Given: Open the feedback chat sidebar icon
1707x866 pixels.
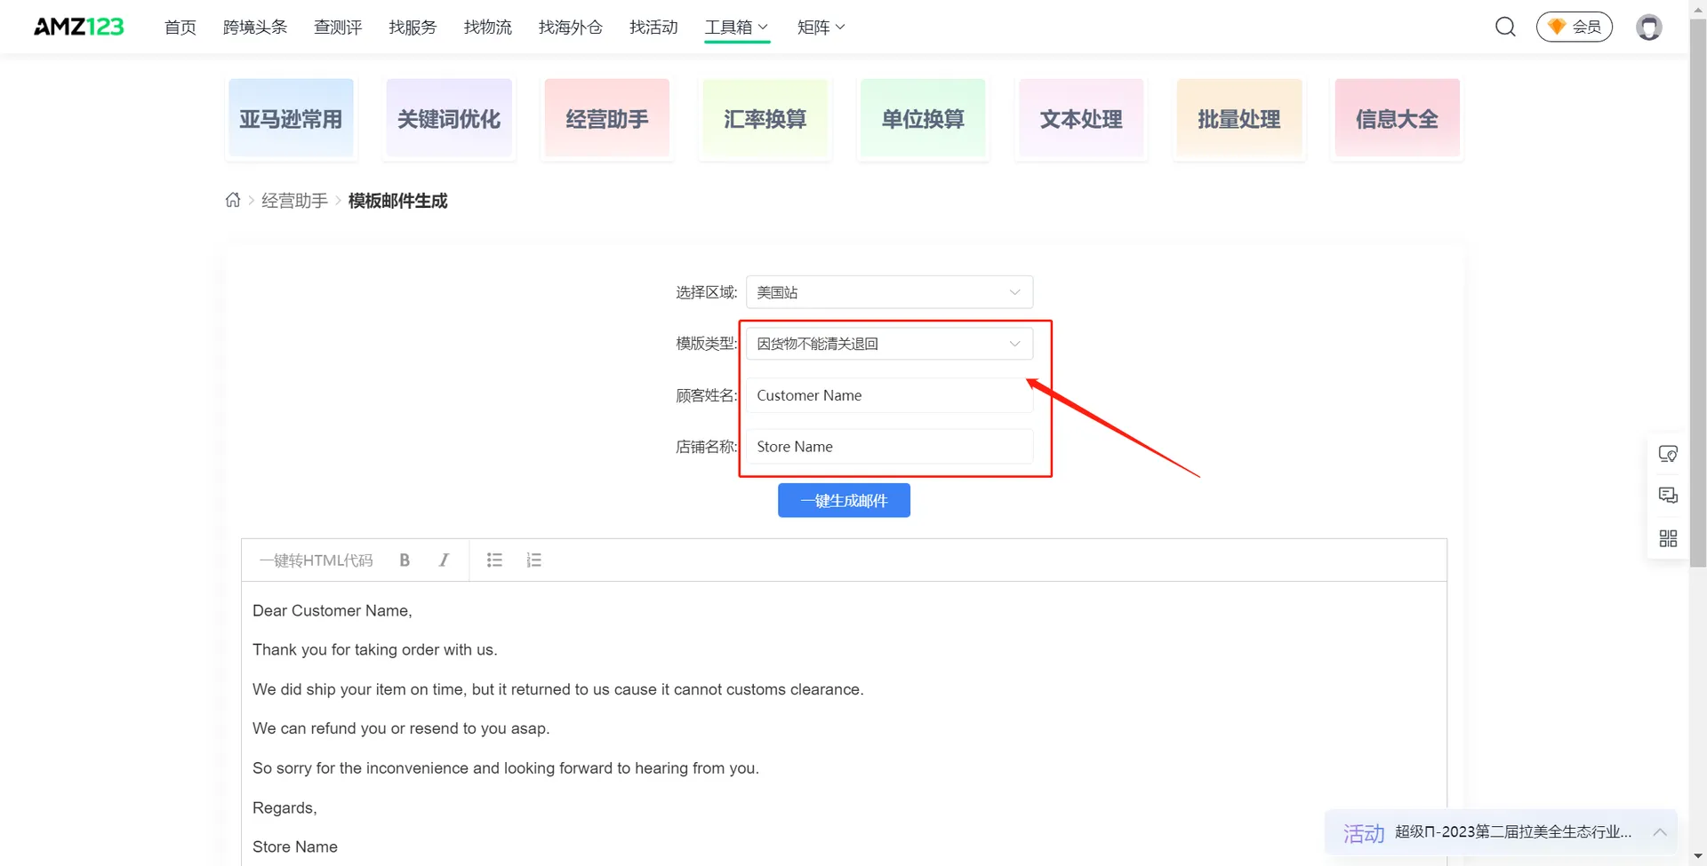Looking at the screenshot, I should 1668,496.
